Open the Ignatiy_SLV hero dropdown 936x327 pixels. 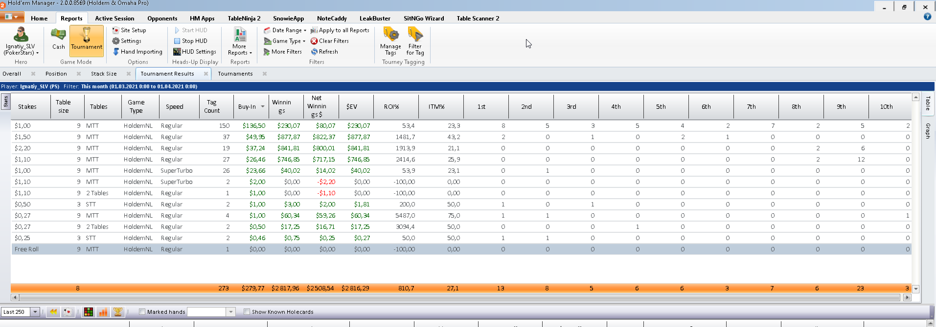click(x=21, y=41)
